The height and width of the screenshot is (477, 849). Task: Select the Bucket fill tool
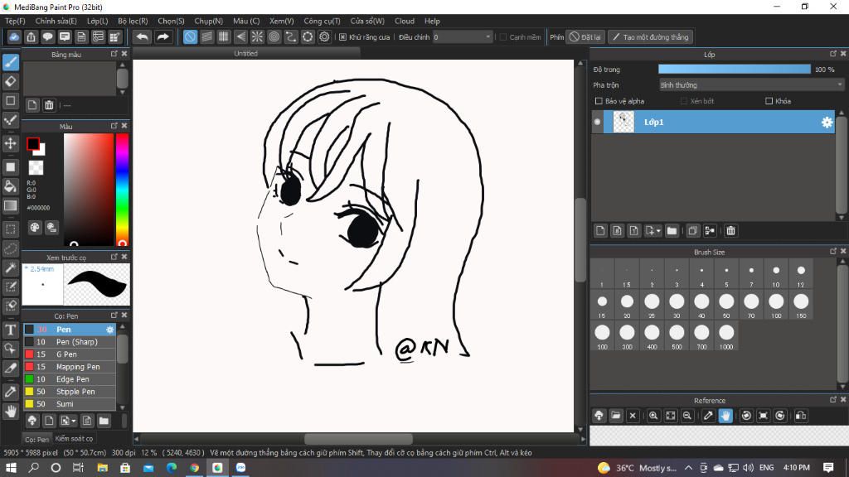[x=11, y=186]
